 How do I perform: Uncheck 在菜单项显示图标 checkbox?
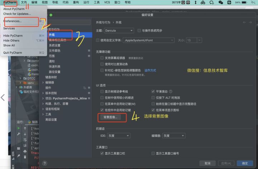(153, 110)
